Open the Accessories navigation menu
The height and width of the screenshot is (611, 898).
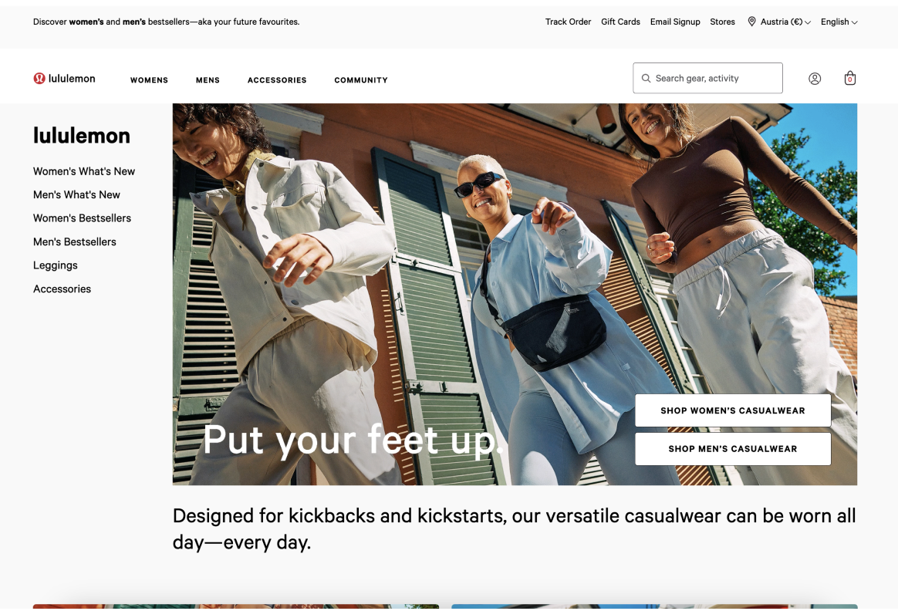click(277, 80)
